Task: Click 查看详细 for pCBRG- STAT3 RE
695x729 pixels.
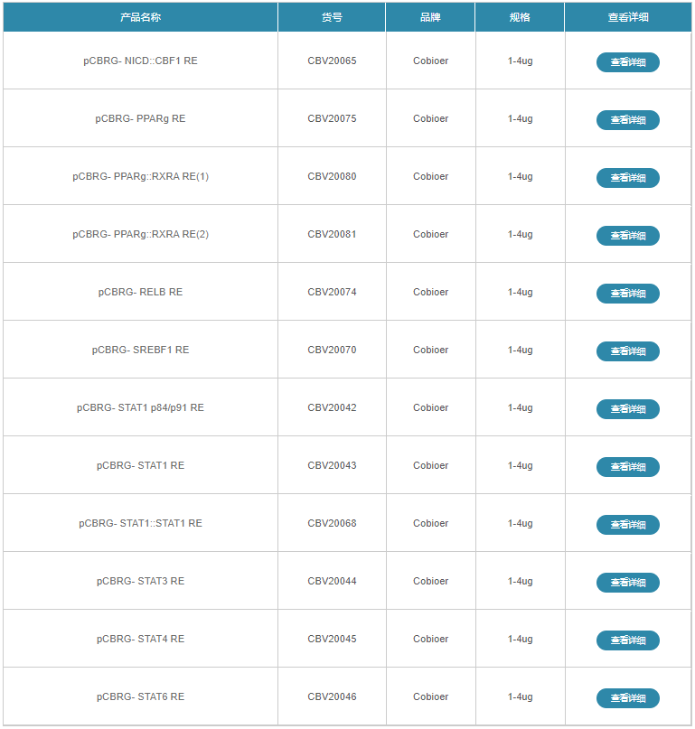Action: click(627, 583)
